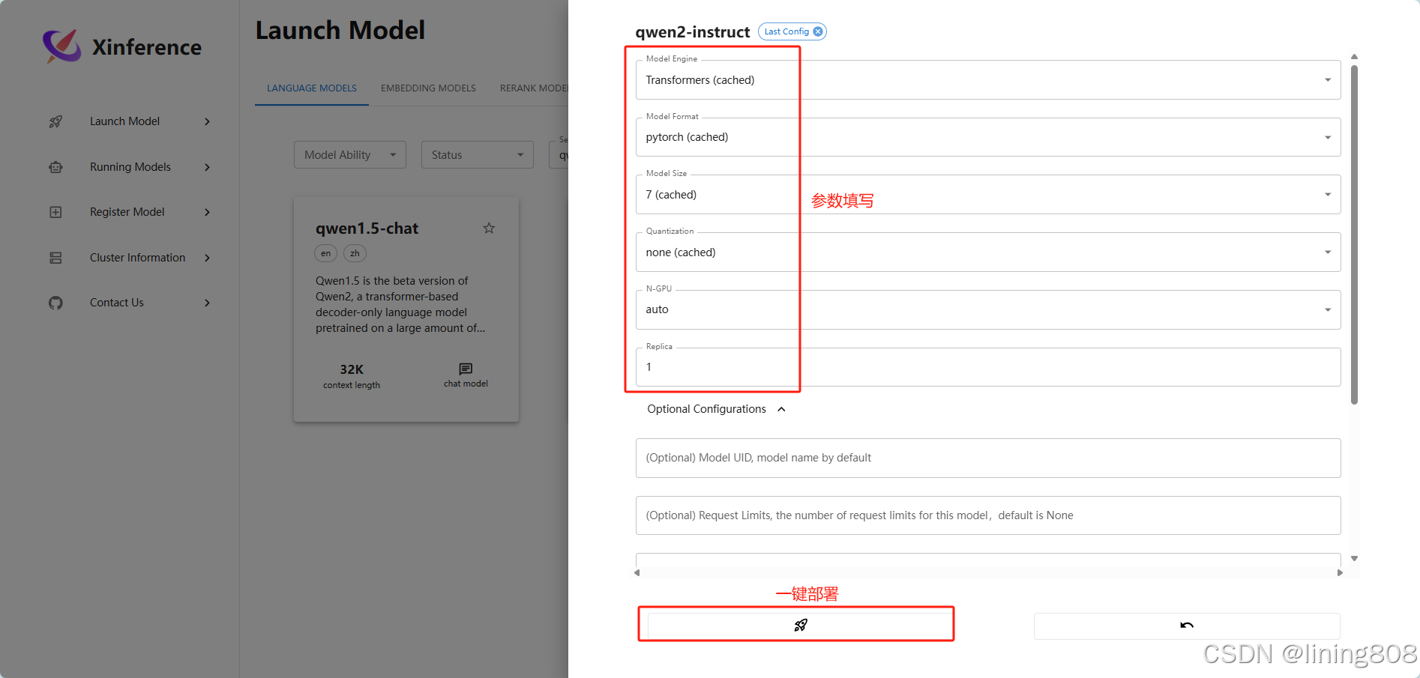Click the rocket launch button

click(x=800, y=625)
